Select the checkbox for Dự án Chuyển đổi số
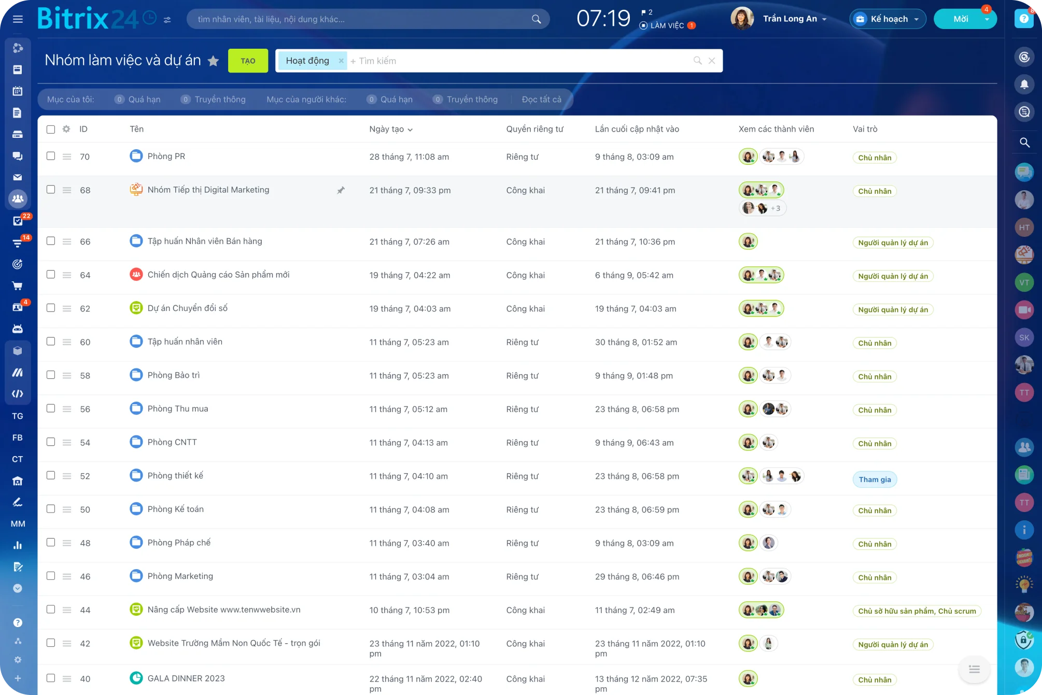Image resolution: width=1042 pixels, height=695 pixels. pos(51,308)
